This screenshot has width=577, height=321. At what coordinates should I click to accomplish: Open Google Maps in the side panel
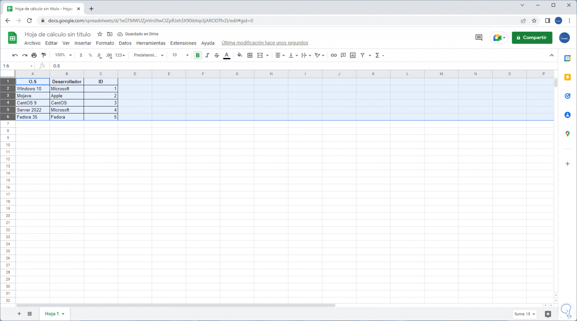pos(568,134)
